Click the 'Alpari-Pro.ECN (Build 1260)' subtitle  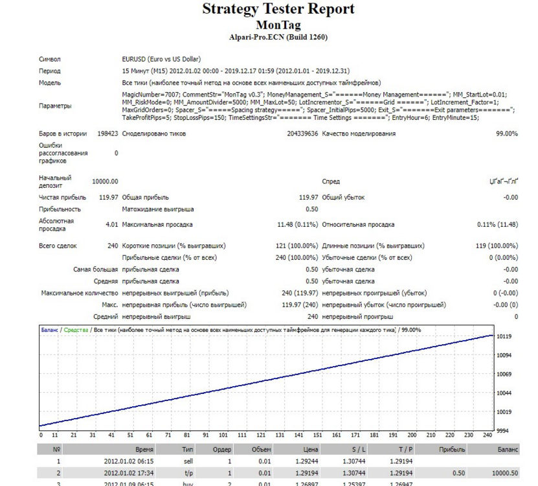278,37
